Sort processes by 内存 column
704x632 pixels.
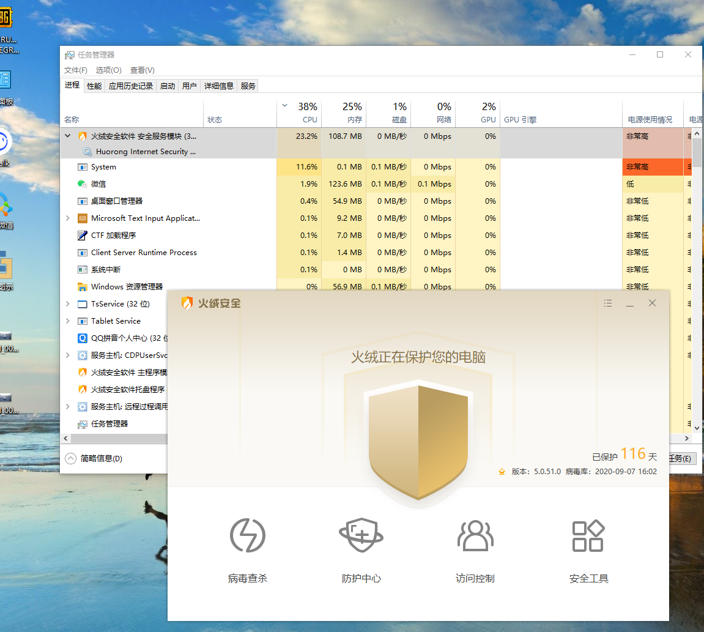tap(344, 114)
